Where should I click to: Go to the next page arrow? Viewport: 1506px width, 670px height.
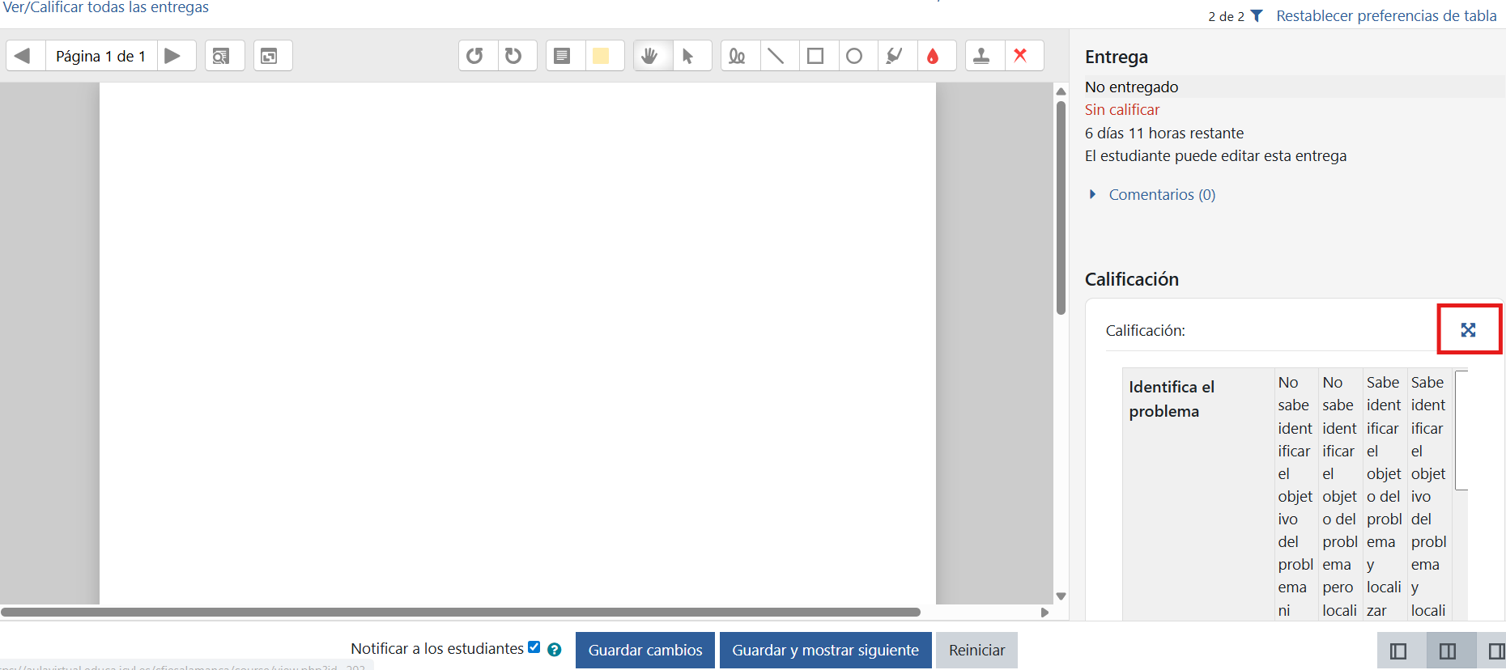172,56
